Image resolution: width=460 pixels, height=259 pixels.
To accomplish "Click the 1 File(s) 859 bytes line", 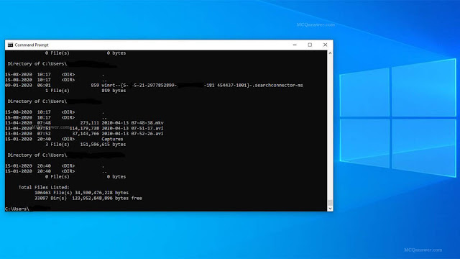I will (86, 91).
